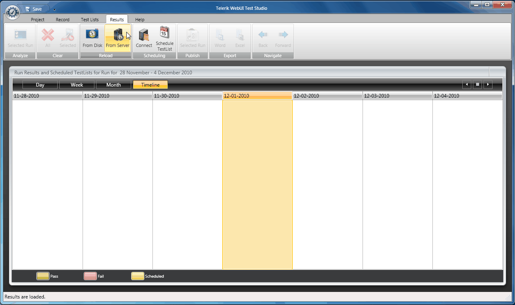Select the Results ribbon tab

point(117,19)
